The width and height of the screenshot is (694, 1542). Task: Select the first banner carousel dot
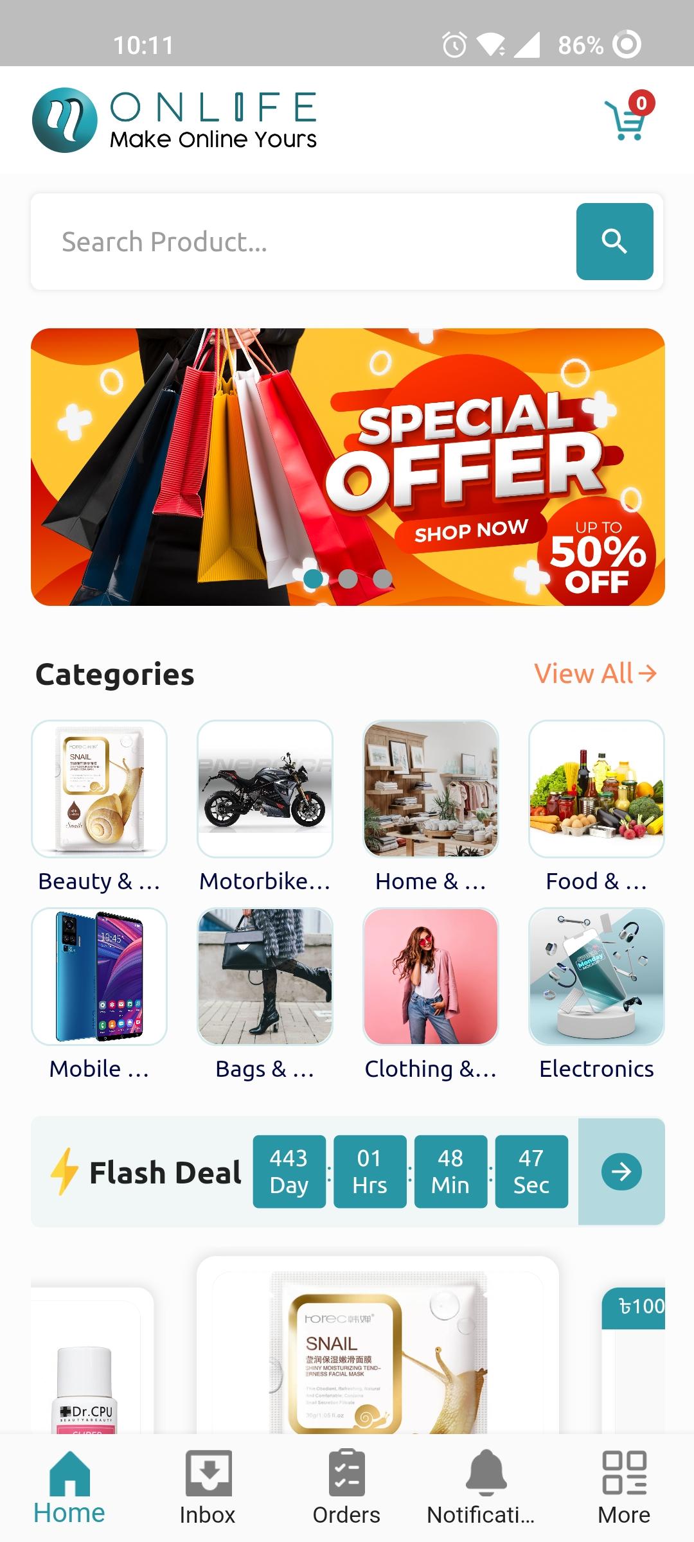tap(313, 579)
